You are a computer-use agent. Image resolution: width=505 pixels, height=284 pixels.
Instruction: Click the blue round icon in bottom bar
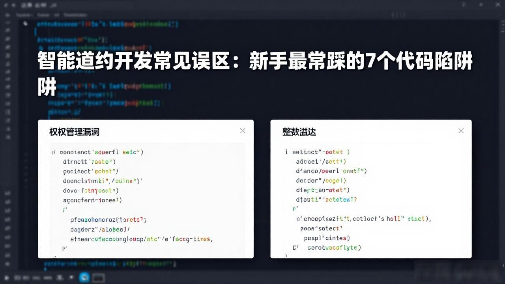tap(84, 277)
